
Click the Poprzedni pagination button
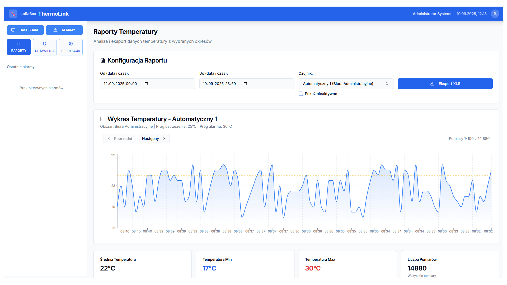(x=119, y=139)
